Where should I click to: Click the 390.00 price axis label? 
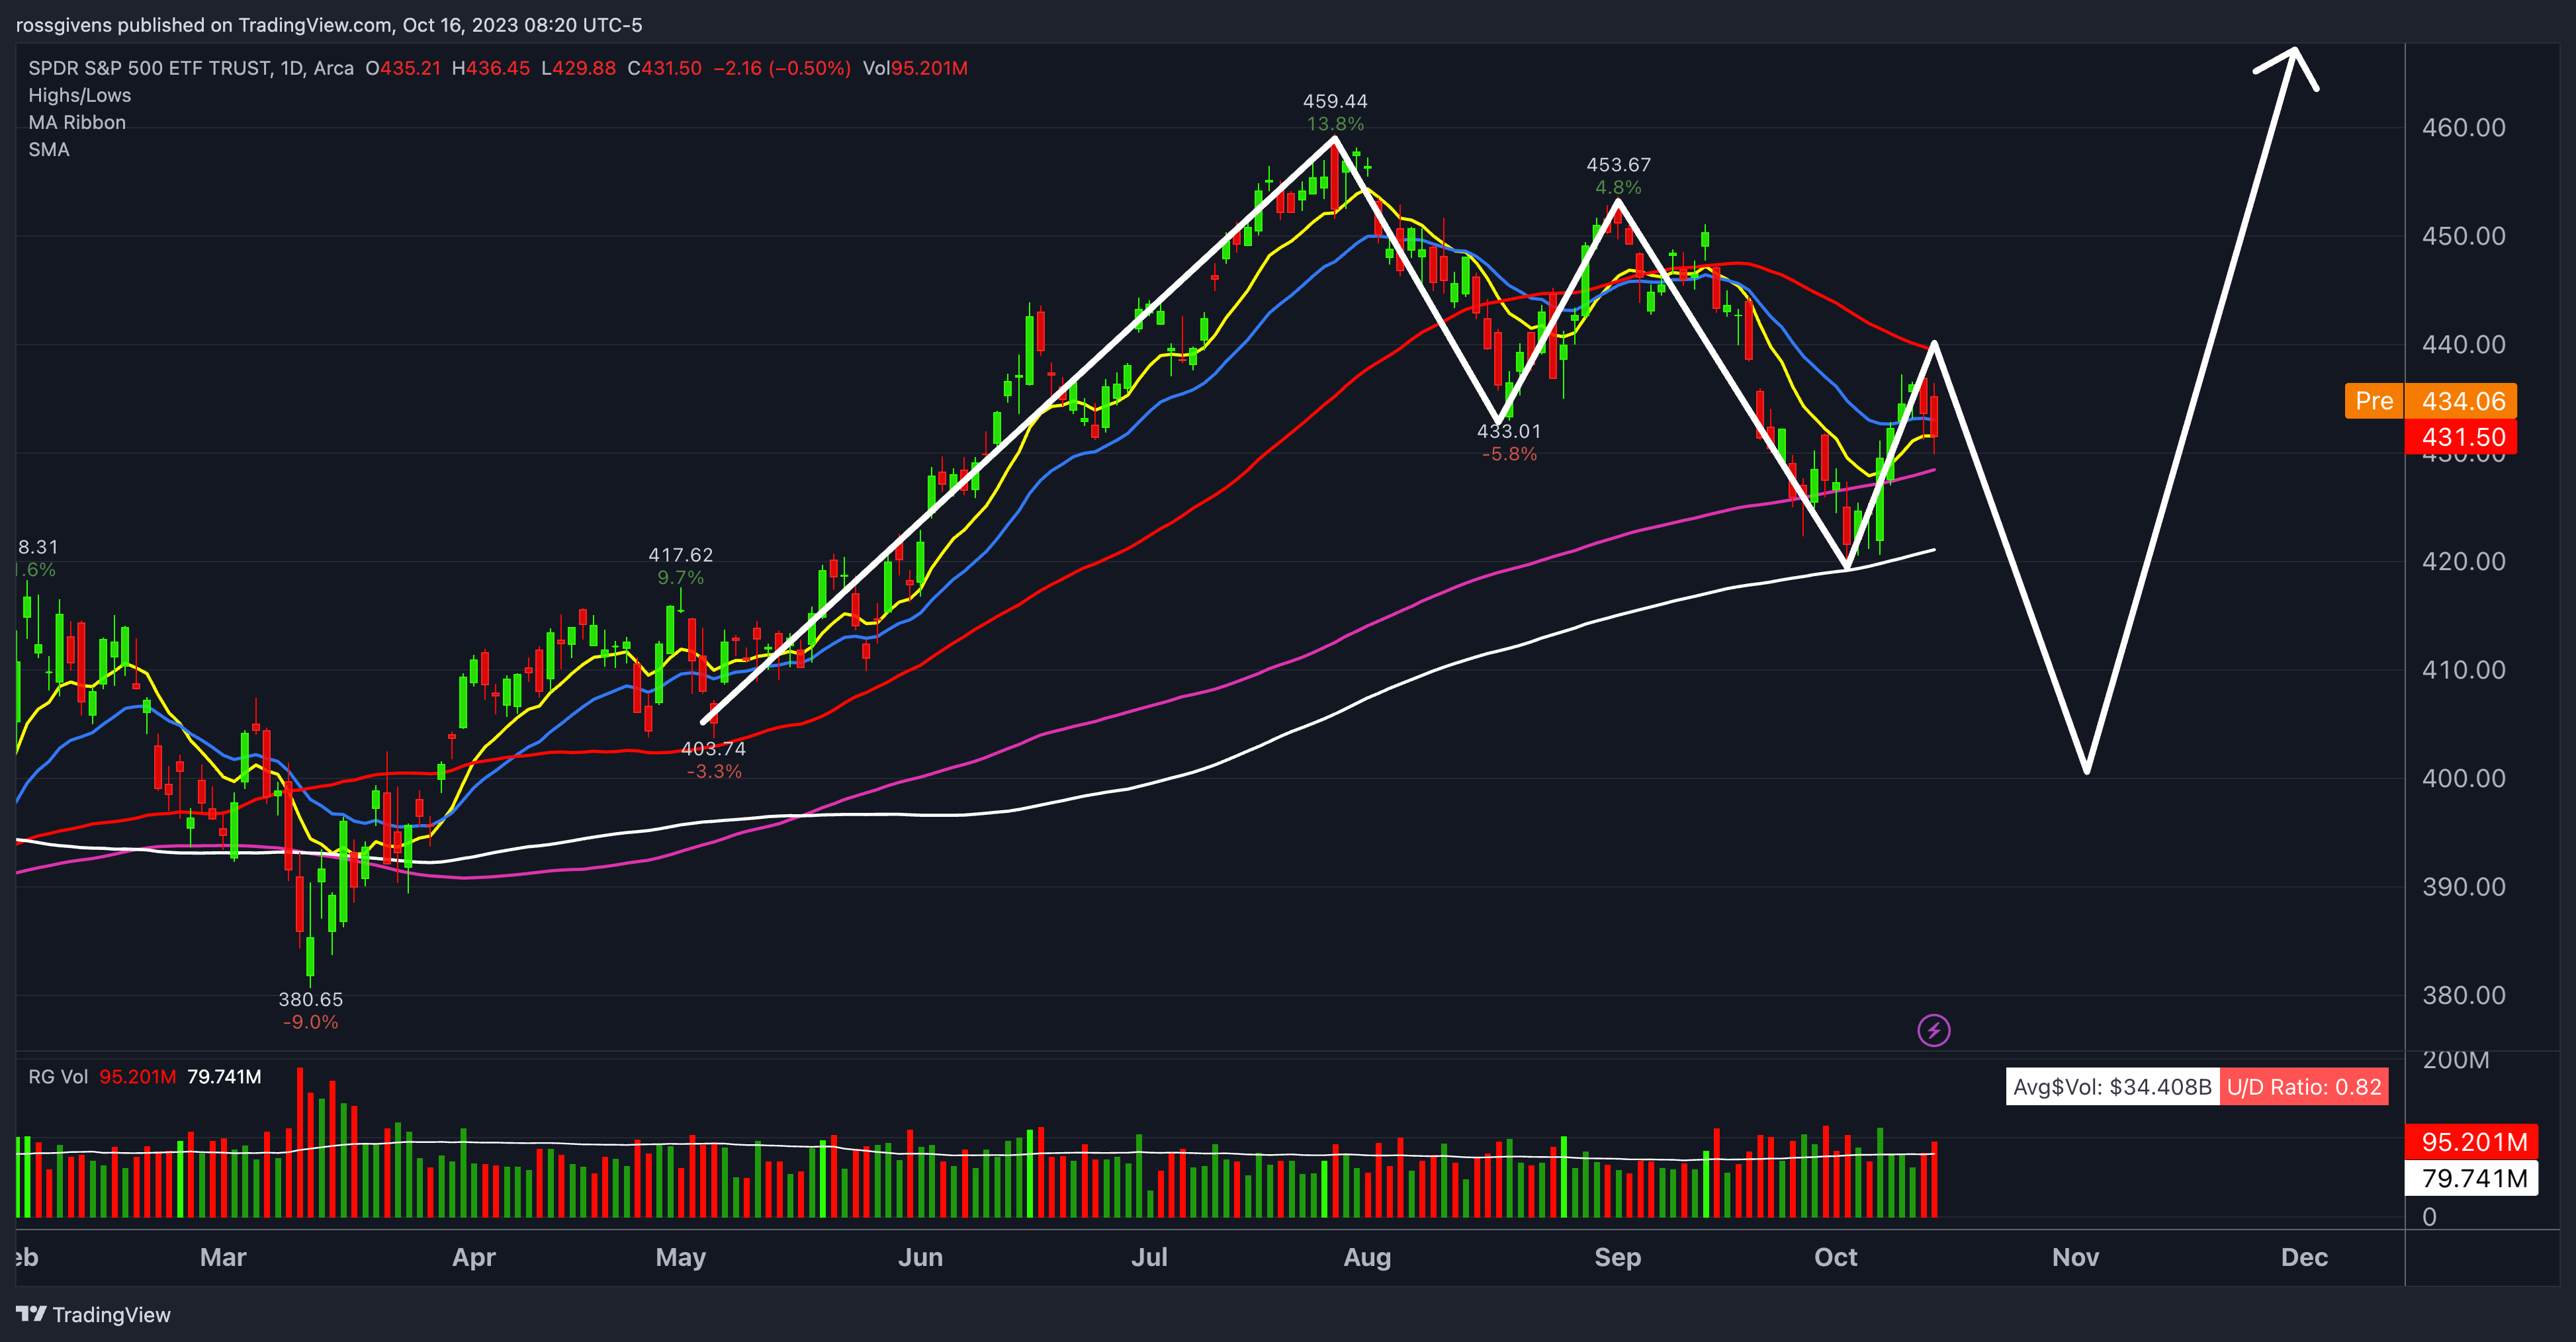2463,886
